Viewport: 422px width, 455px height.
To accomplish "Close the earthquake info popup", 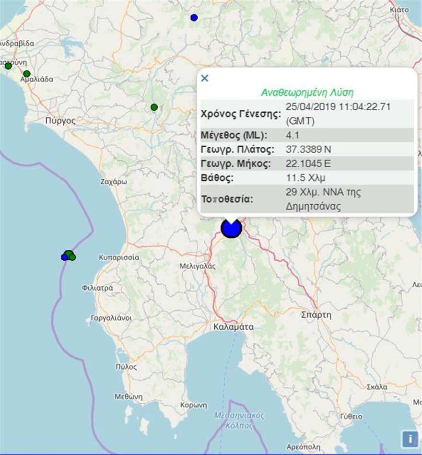I will [x=205, y=78].
